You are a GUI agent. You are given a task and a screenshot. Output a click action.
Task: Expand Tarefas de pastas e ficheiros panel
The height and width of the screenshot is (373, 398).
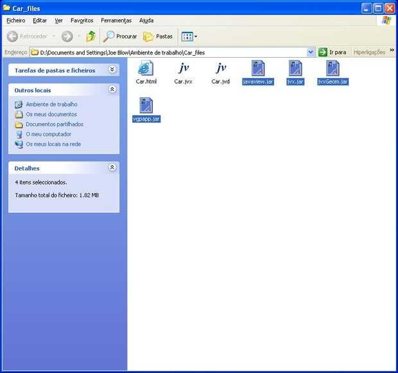click(x=112, y=69)
